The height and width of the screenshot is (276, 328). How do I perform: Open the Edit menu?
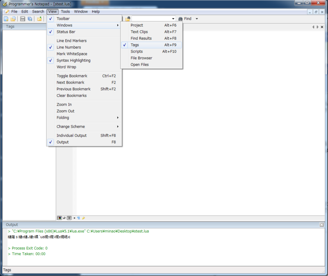coord(25,11)
